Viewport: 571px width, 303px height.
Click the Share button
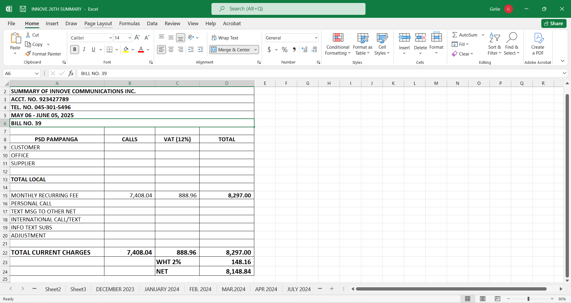click(554, 23)
